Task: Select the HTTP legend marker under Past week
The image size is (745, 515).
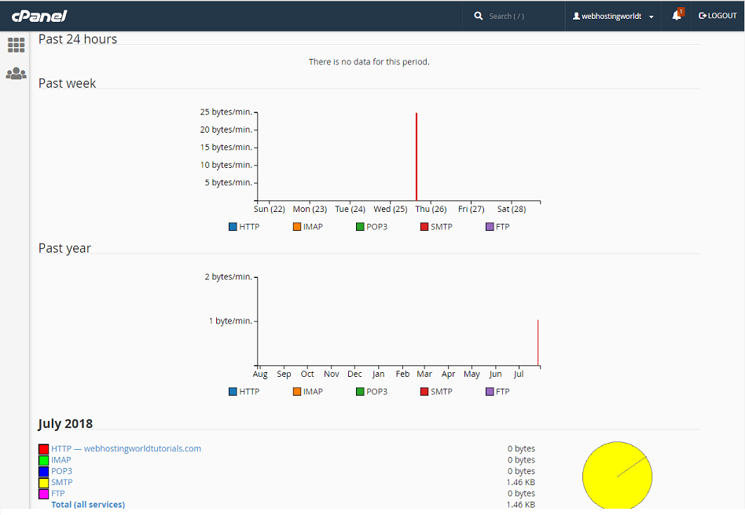Action: click(233, 226)
